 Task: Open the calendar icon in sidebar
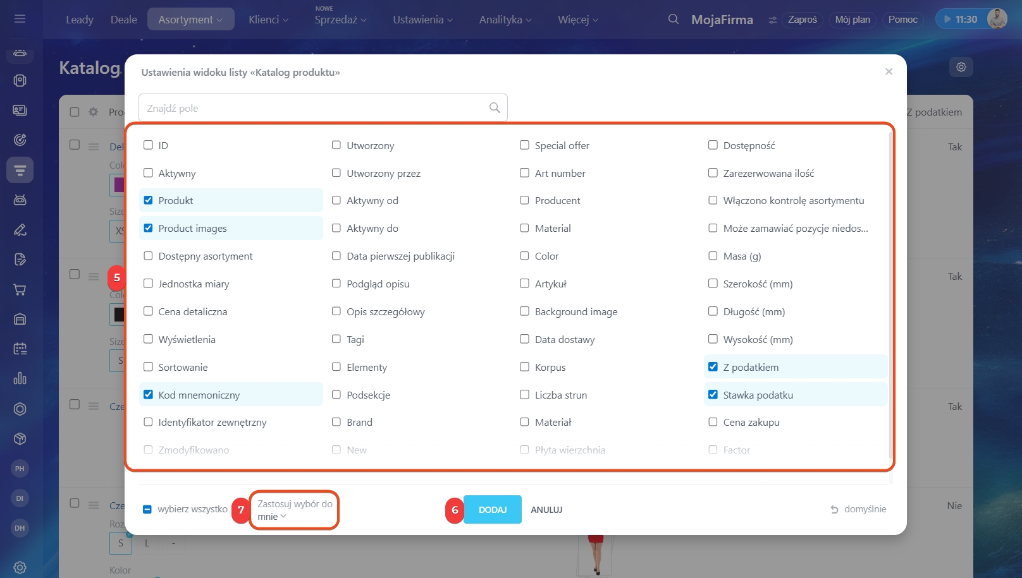20,349
